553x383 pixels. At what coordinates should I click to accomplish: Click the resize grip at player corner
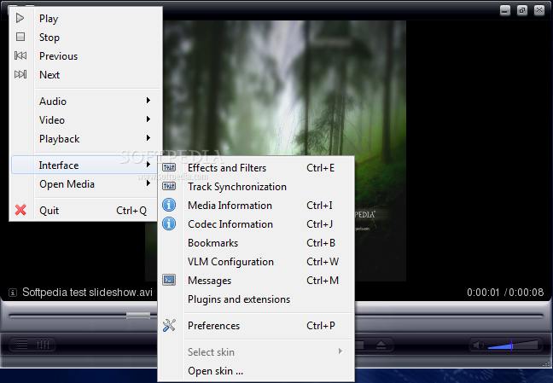(x=547, y=363)
